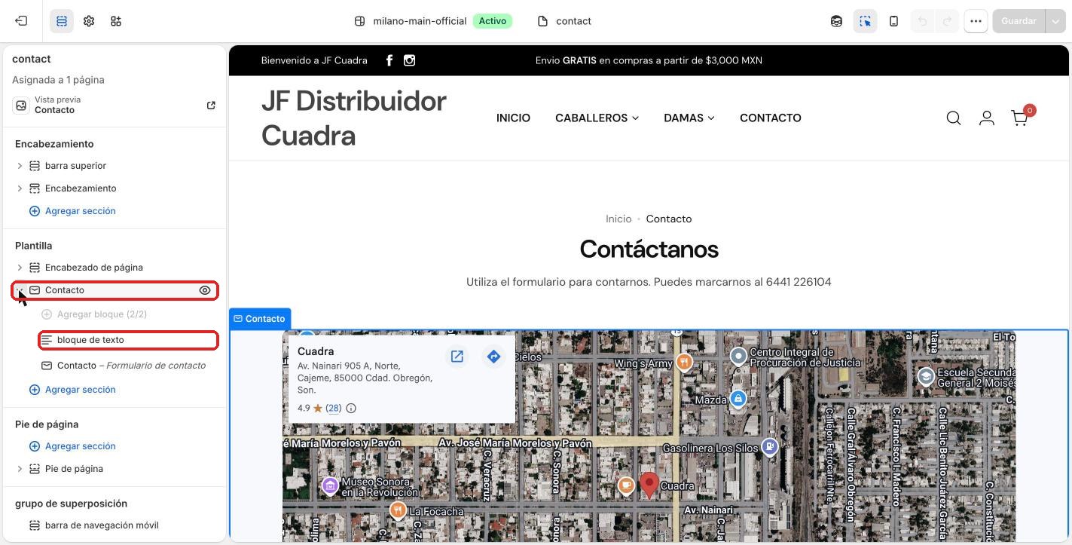Open the three-dot more actions menu
The height and width of the screenshot is (545, 1072).
pos(976,21)
